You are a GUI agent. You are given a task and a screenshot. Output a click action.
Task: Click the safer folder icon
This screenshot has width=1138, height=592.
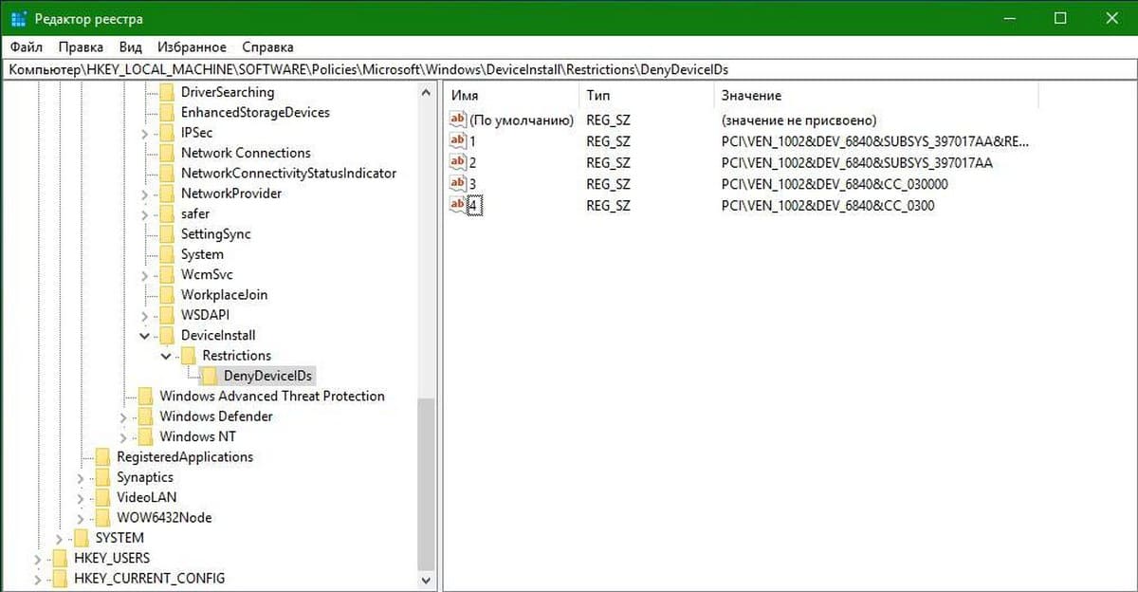(167, 213)
